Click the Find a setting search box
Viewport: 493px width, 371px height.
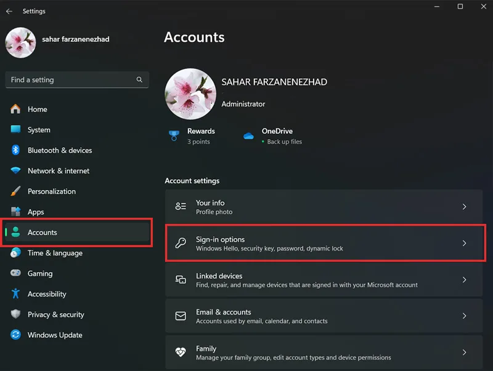[77, 80]
